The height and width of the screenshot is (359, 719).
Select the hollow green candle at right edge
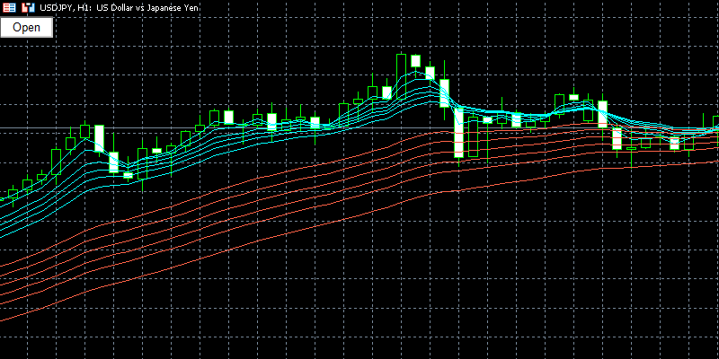click(x=716, y=123)
